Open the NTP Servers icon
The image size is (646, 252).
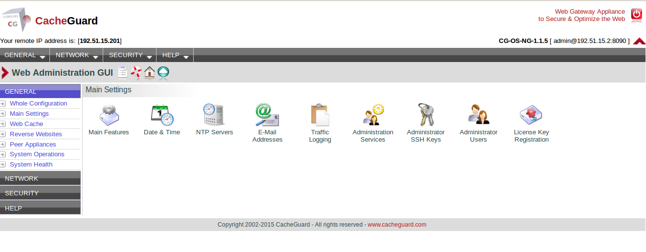pos(214,115)
